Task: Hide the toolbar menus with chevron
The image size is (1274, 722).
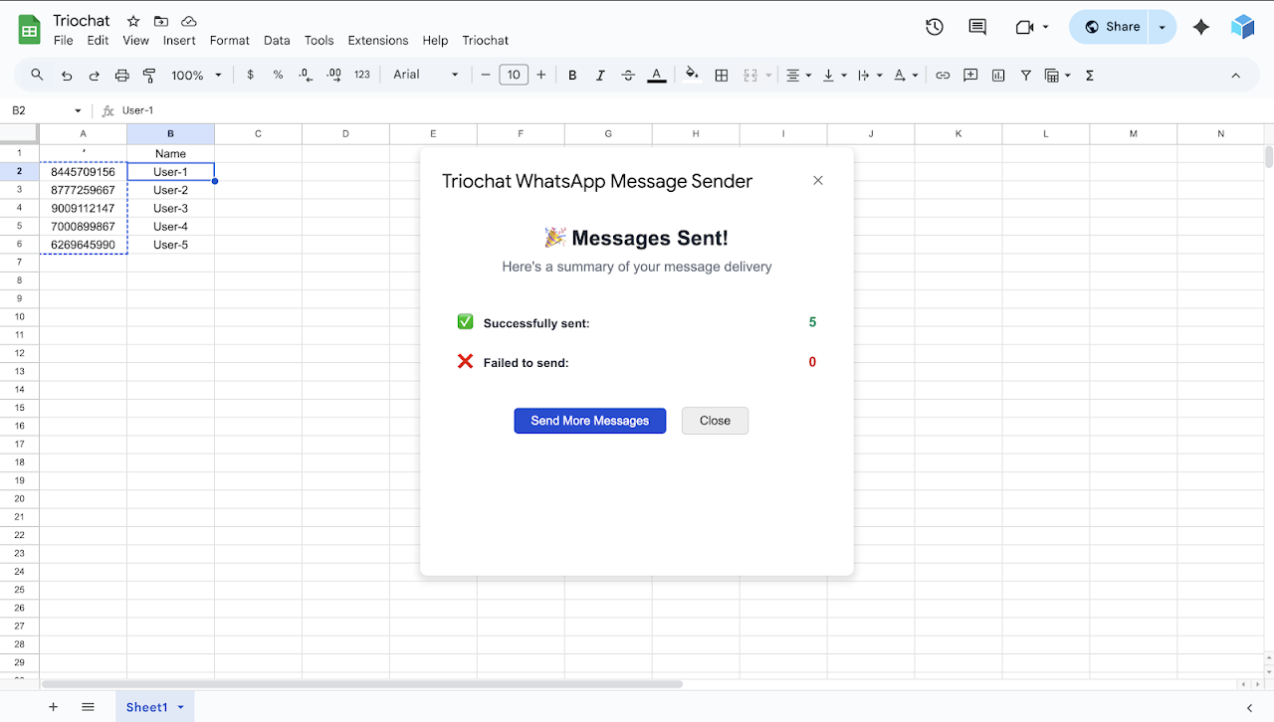Action: pos(1235,75)
